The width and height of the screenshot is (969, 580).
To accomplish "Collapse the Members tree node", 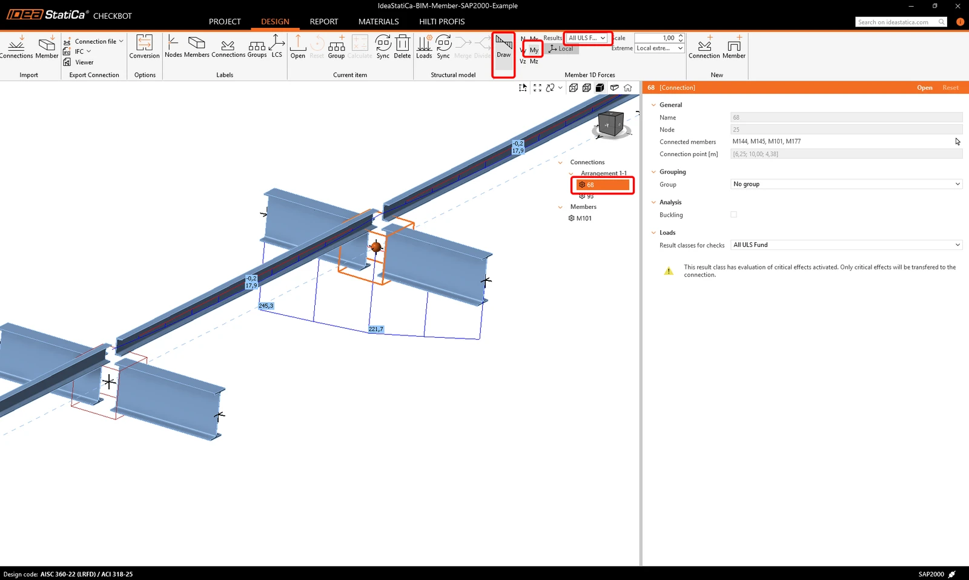I will click(x=560, y=207).
